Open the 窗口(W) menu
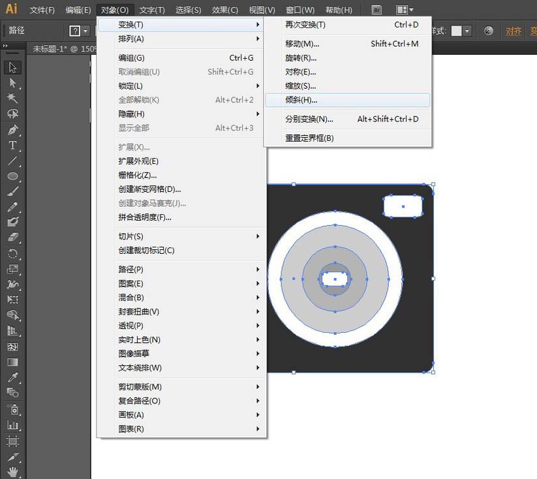 (x=300, y=10)
